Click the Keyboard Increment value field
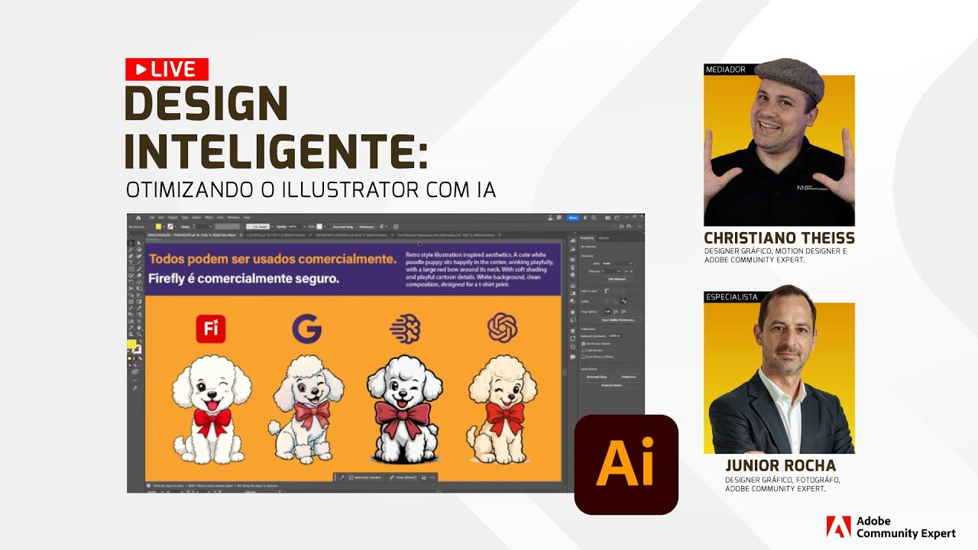 click(x=615, y=336)
